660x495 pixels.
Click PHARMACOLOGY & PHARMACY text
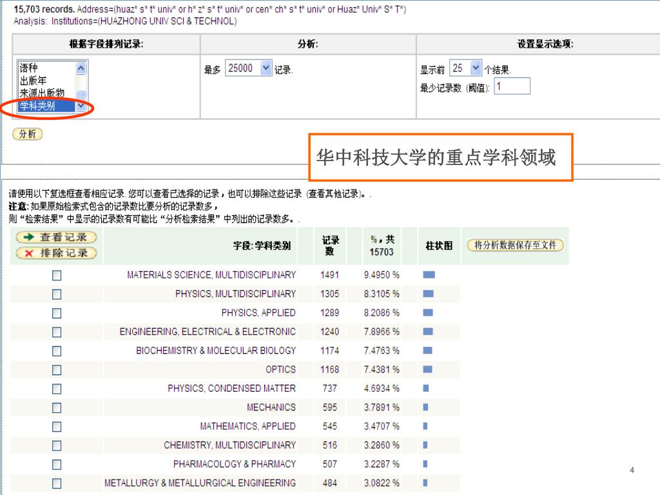(x=235, y=464)
